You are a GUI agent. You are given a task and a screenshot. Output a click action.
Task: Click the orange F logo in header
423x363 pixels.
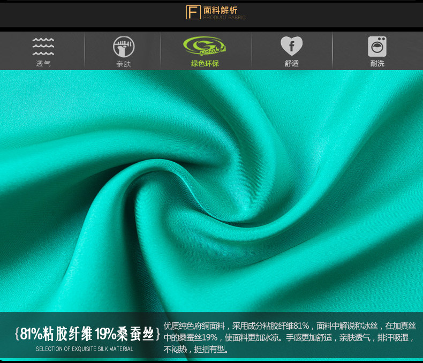[193, 12]
